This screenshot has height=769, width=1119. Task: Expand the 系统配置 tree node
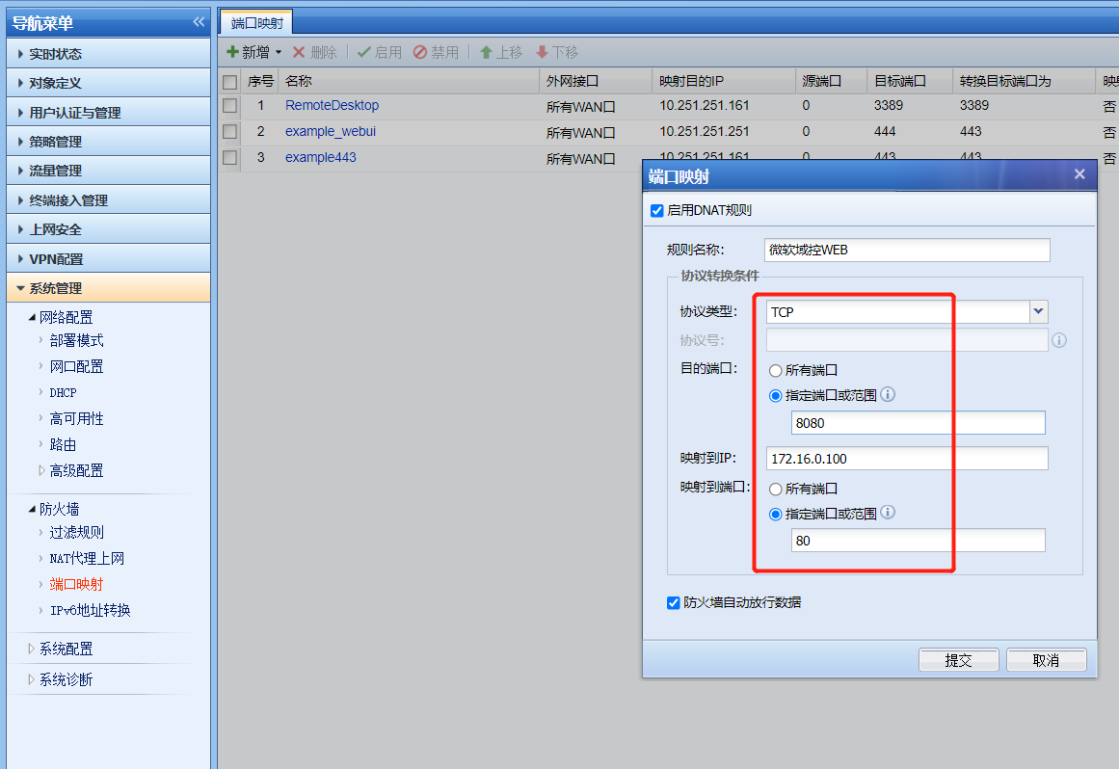[x=31, y=650]
